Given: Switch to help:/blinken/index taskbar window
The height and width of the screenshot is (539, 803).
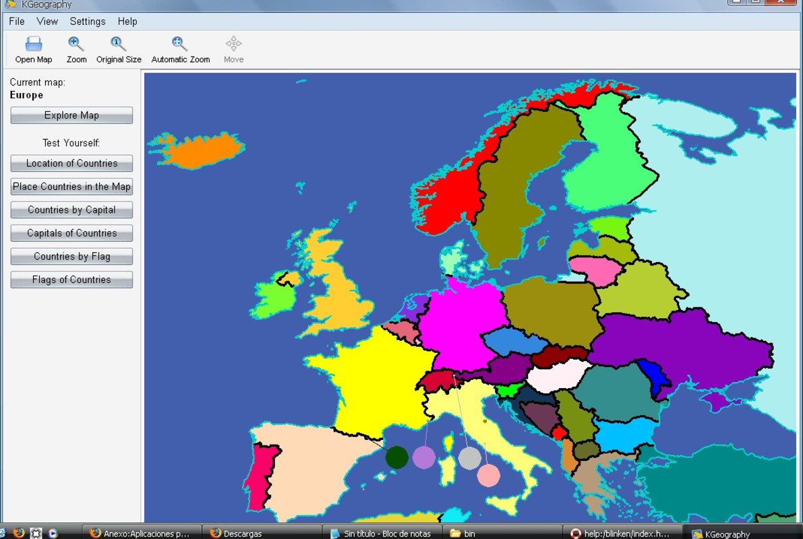Looking at the screenshot, I should pos(622,532).
